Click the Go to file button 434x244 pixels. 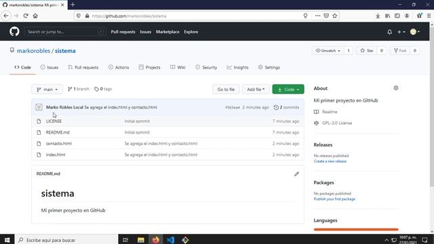click(226, 89)
